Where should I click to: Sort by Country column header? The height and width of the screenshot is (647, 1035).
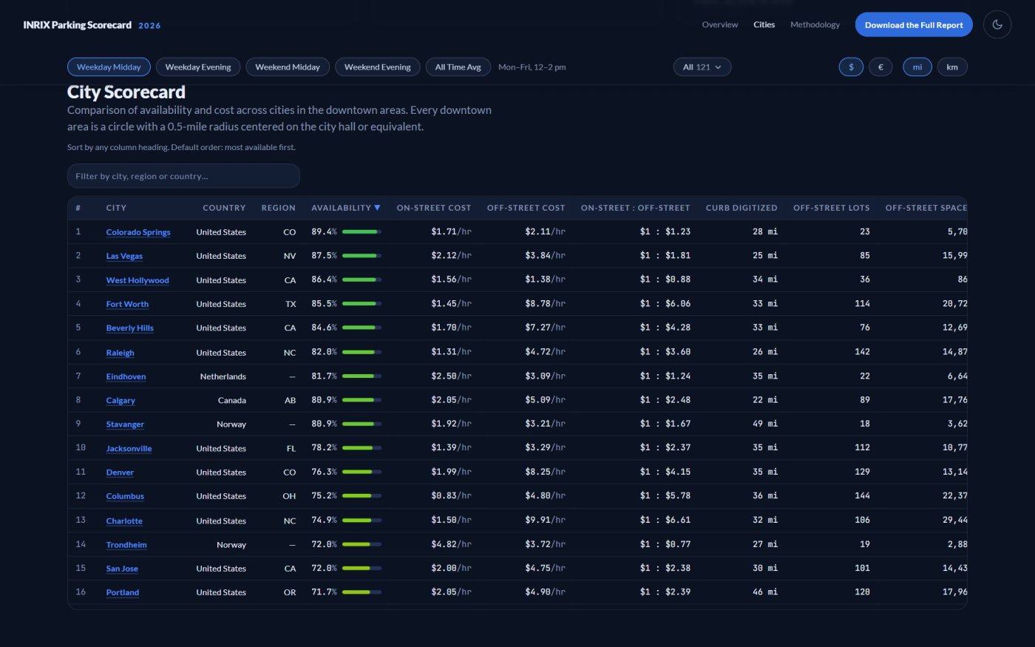click(224, 208)
